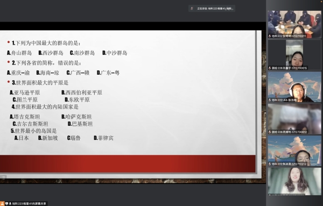This screenshot has height=206, width=323.
Task: Click the microphone icon in the 正在讲话 indicator
Action: click(192, 9)
